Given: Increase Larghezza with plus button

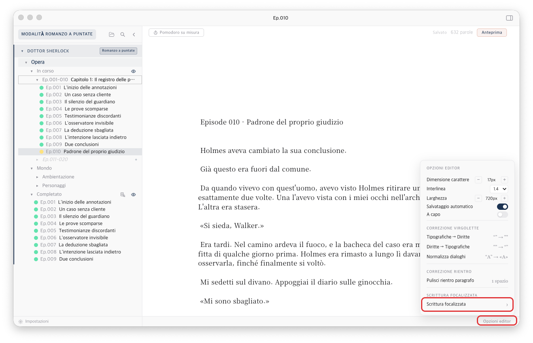Looking at the screenshot, I should [x=505, y=198].
